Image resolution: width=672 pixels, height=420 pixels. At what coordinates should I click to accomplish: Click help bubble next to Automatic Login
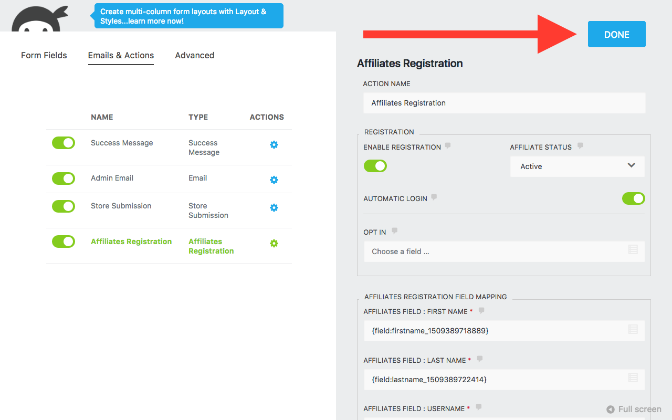click(x=434, y=197)
